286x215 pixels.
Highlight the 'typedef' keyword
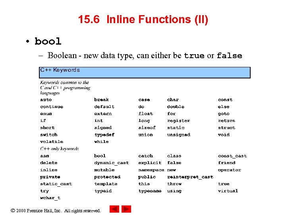[x=104, y=135]
